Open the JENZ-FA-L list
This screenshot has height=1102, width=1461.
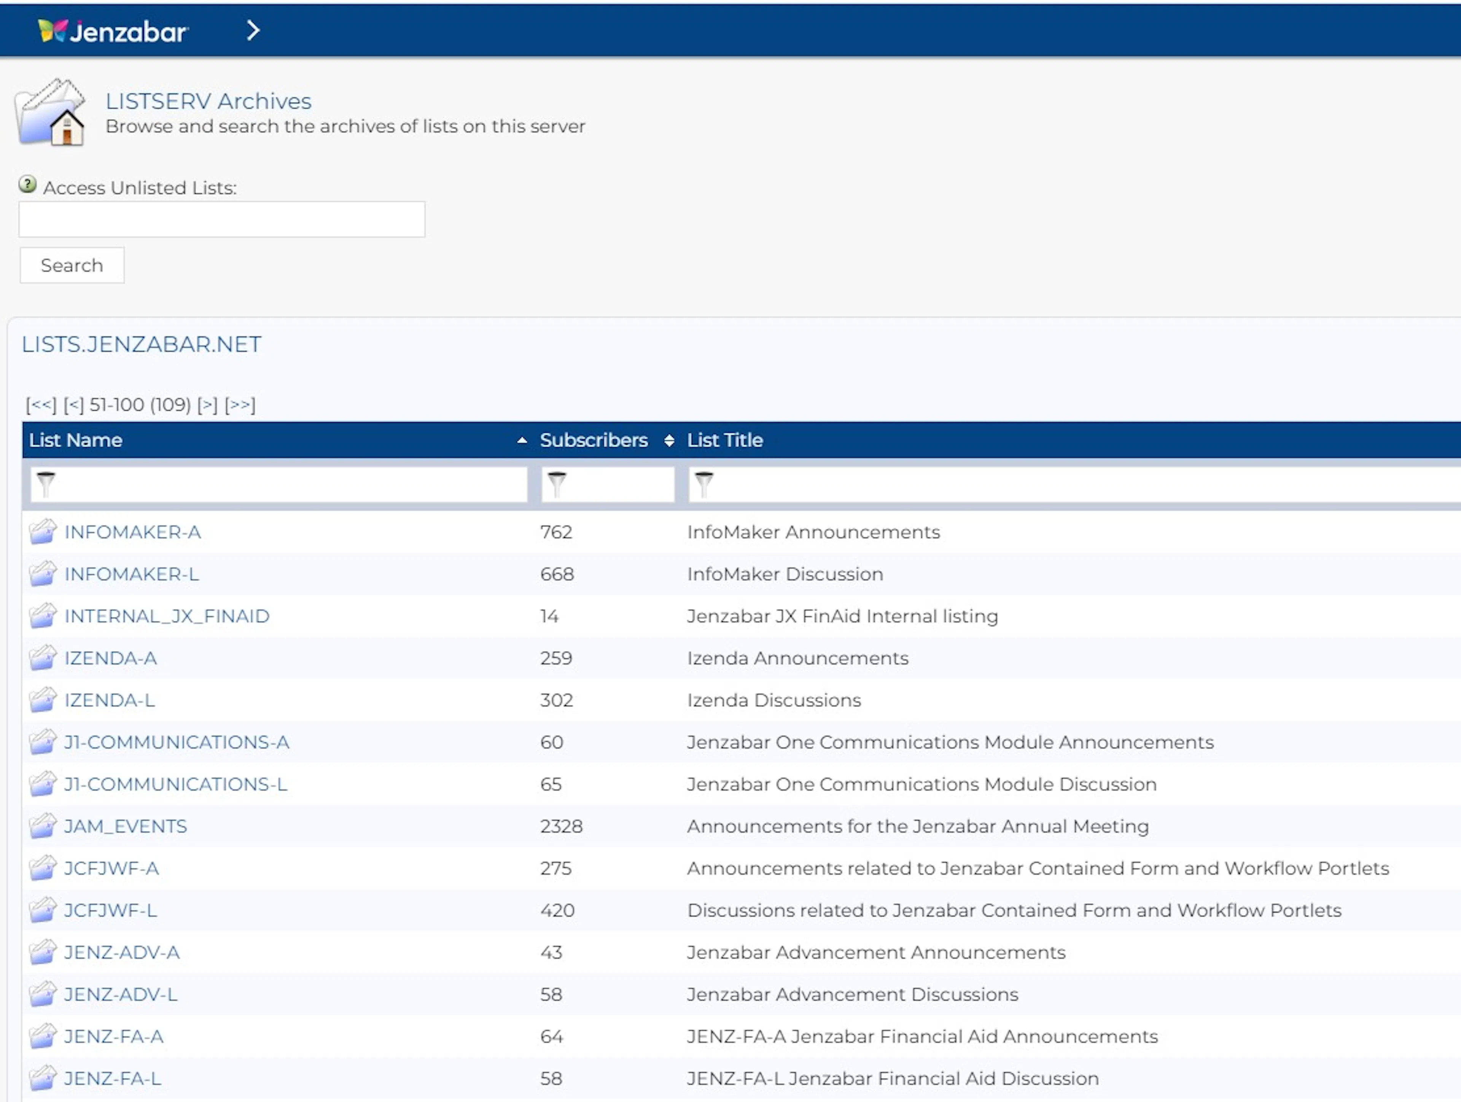(x=113, y=1079)
